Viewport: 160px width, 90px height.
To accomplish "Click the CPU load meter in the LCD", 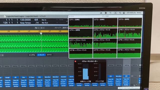I will pyautogui.click(x=61, y=20).
